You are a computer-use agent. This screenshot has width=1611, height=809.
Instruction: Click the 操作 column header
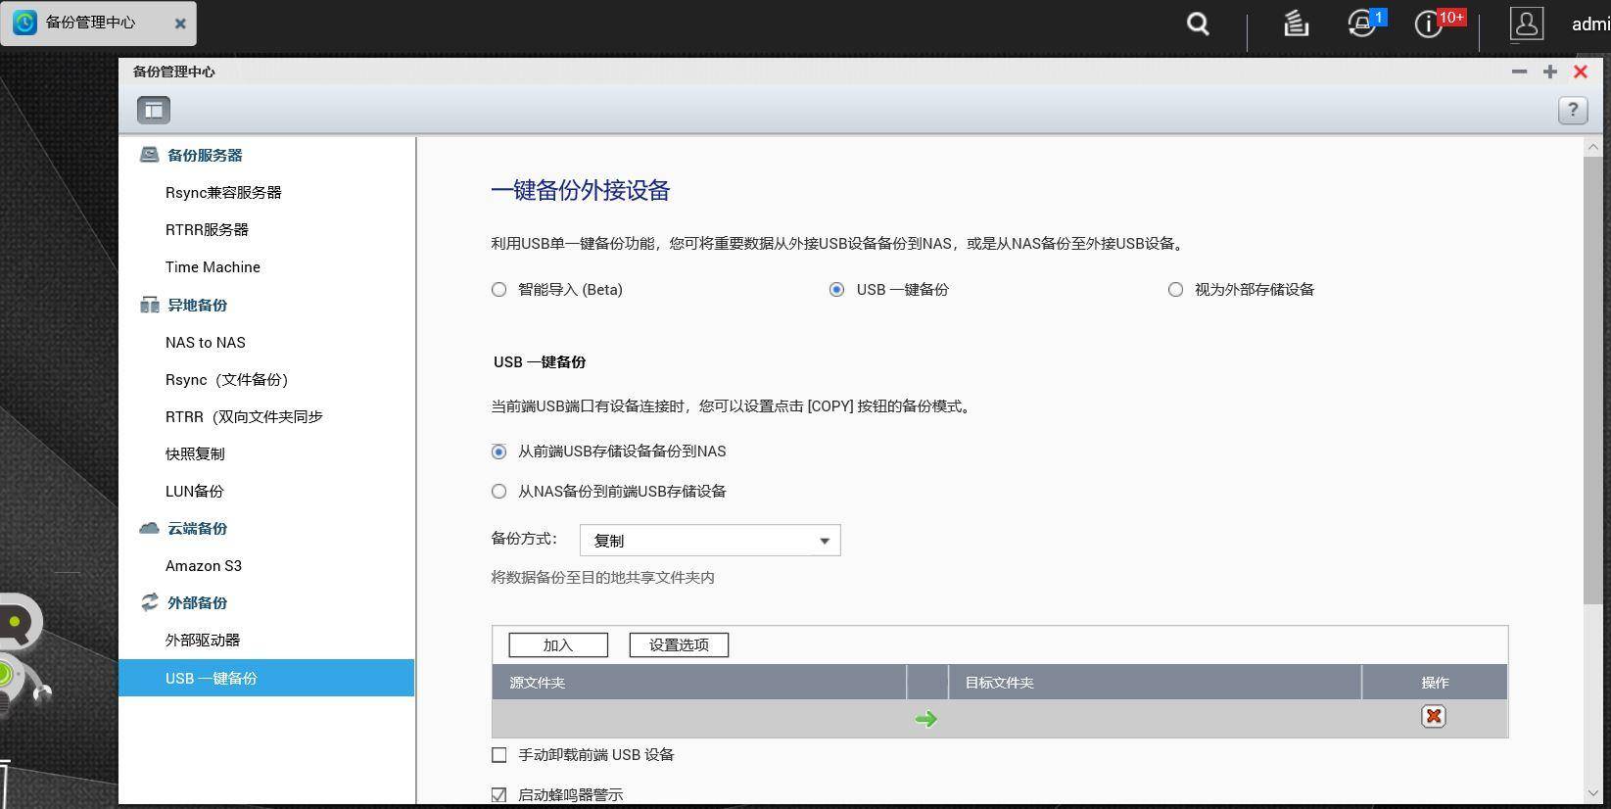click(x=1435, y=683)
